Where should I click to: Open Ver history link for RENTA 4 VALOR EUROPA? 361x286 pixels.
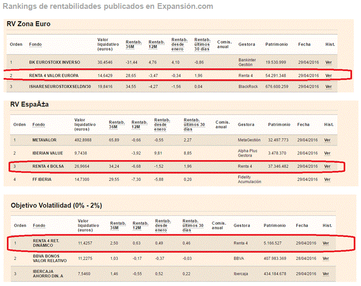coord(328,76)
